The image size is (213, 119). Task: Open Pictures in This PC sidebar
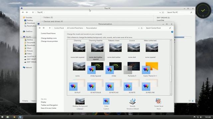click(x=29, y=51)
